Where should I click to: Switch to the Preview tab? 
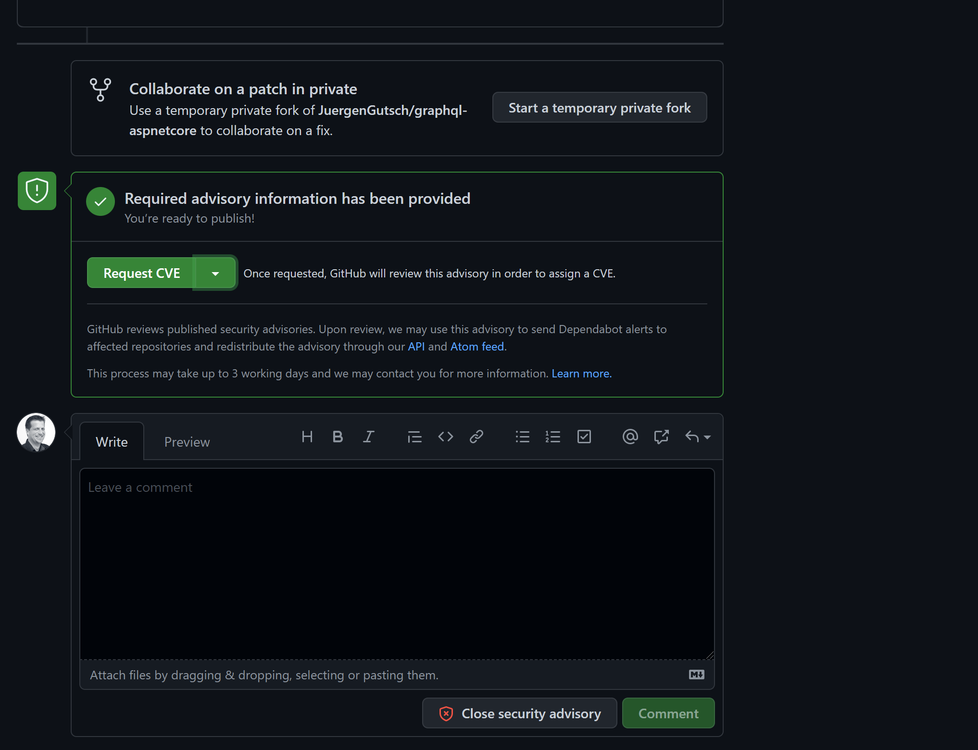point(187,442)
